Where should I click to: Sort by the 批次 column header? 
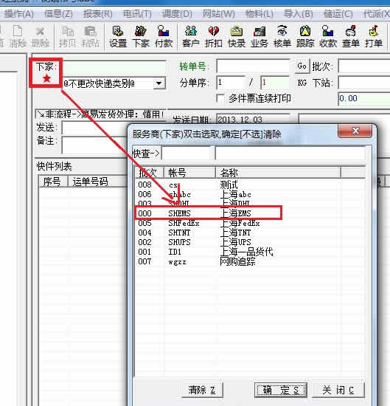coord(149,173)
